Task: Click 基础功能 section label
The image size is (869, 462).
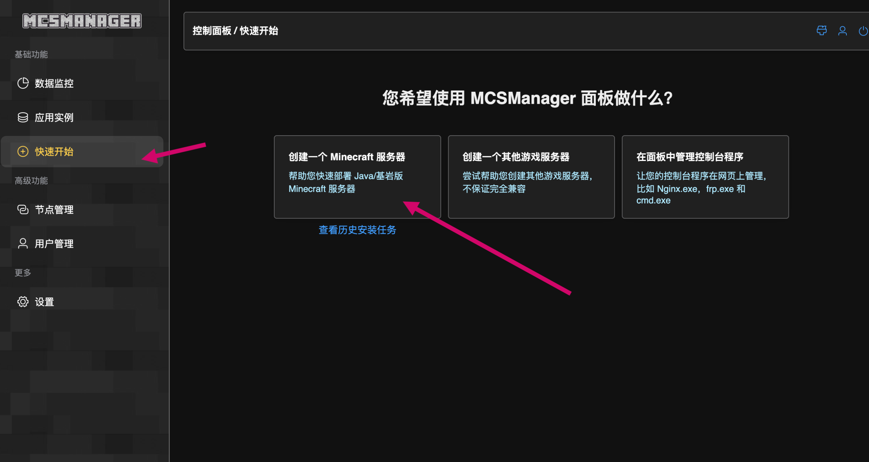Action: 31,54
